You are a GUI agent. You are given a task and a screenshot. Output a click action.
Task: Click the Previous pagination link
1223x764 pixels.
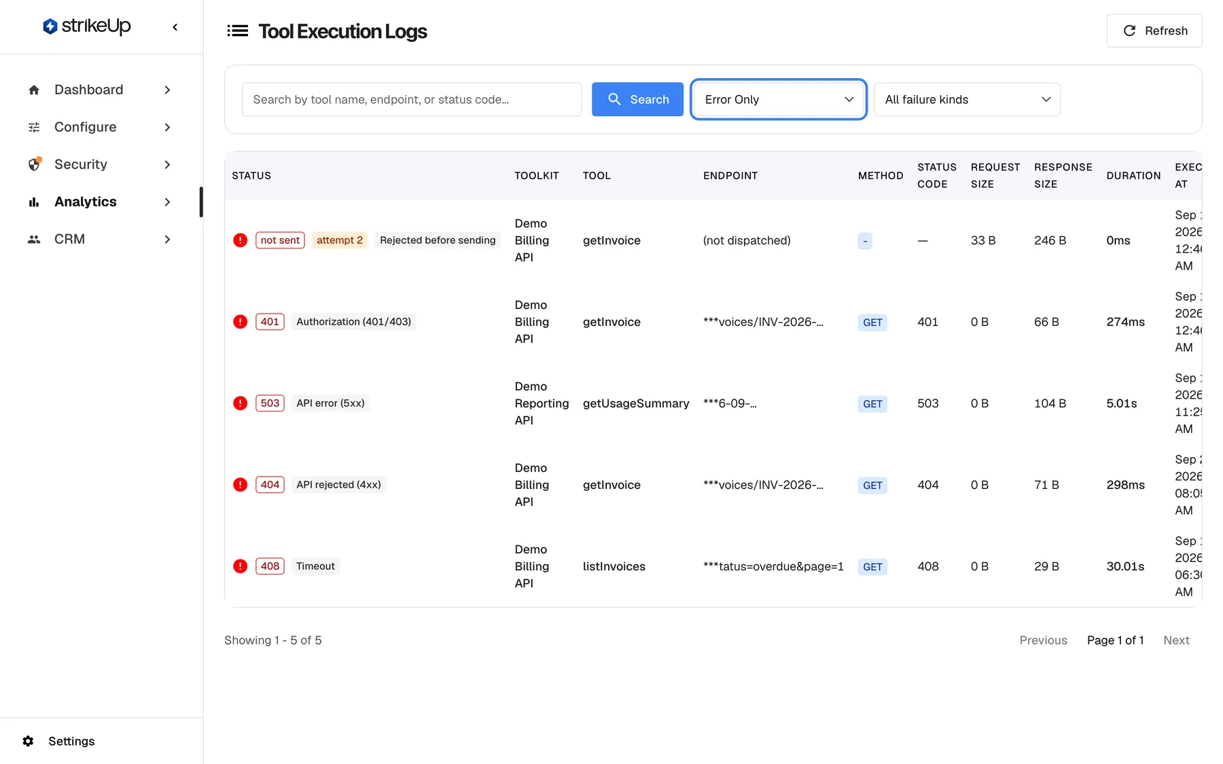(x=1043, y=640)
